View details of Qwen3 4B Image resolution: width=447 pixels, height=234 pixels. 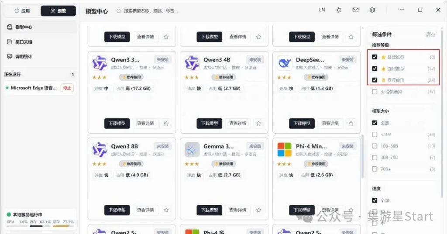click(x=238, y=124)
